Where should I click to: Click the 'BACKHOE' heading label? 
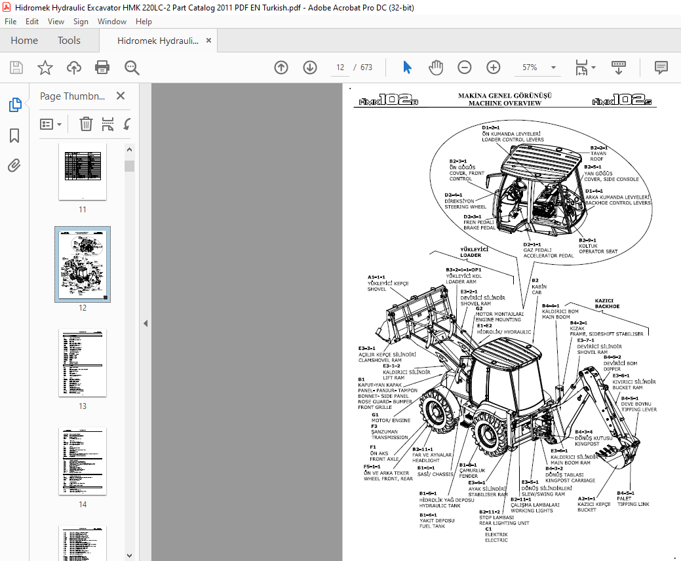pyautogui.click(x=607, y=307)
